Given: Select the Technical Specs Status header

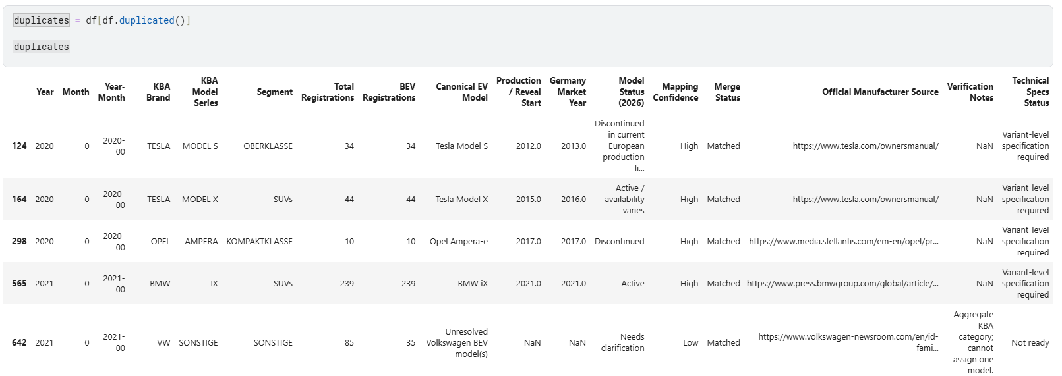Looking at the screenshot, I should click(1030, 92).
